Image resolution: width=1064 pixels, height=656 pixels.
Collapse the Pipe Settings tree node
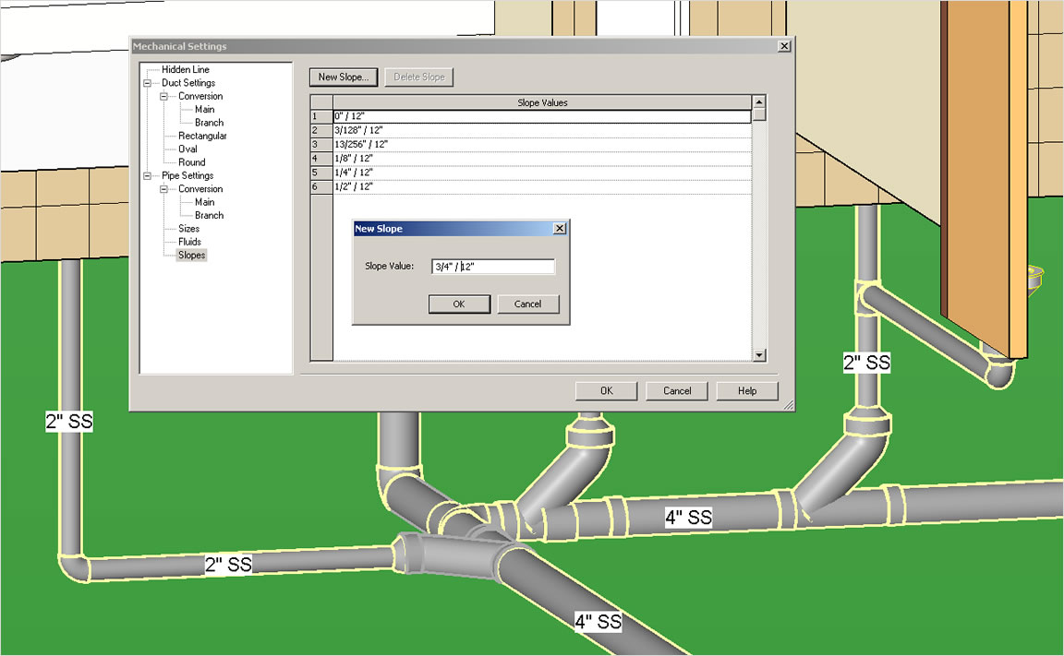[147, 175]
